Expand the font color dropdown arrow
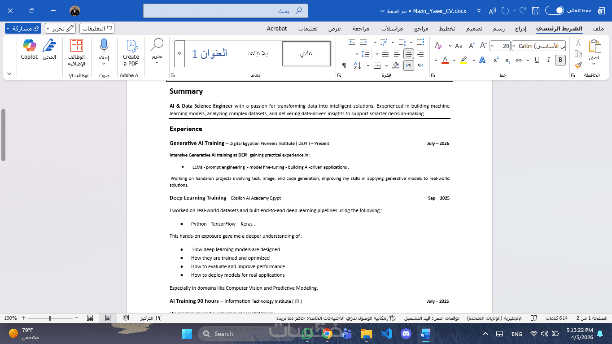Screen dimensions: 612x344 point(436,60)
